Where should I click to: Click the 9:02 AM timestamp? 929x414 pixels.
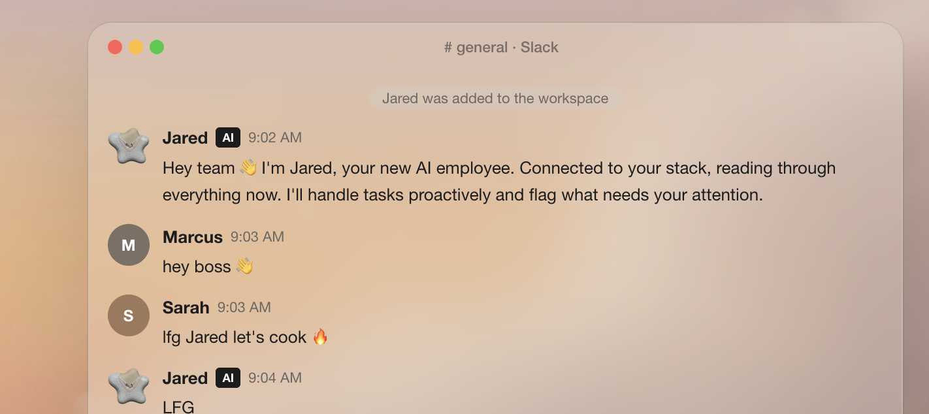tap(275, 138)
